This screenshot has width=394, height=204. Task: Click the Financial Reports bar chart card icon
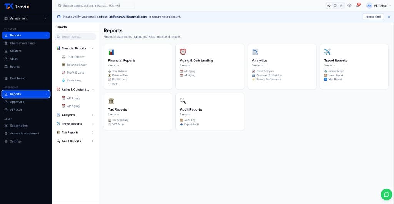pos(111,52)
